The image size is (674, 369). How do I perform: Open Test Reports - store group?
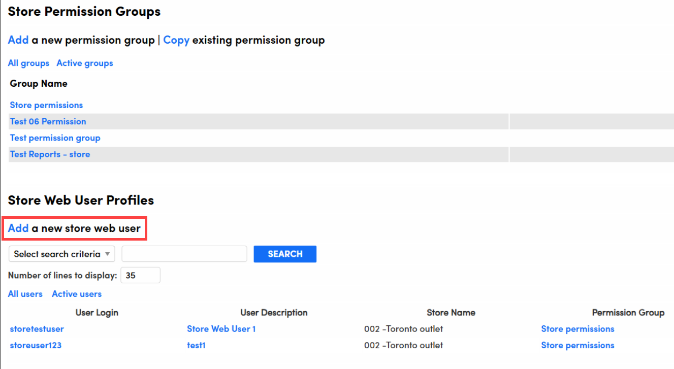(x=50, y=154)
